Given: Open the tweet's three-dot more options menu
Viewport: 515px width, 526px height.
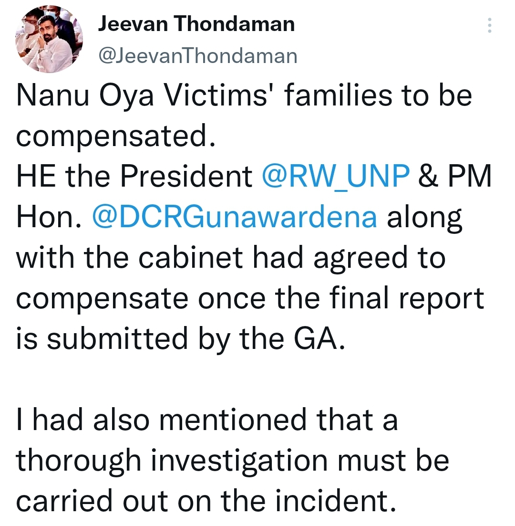Looking at the screenshot, I should point(489,26).
